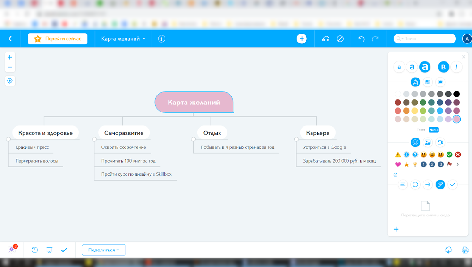Image resolution: width=472 pixels, height=267 pixels.
Task: Open the attachments paperclip tab
Action: tap(440, 184)
